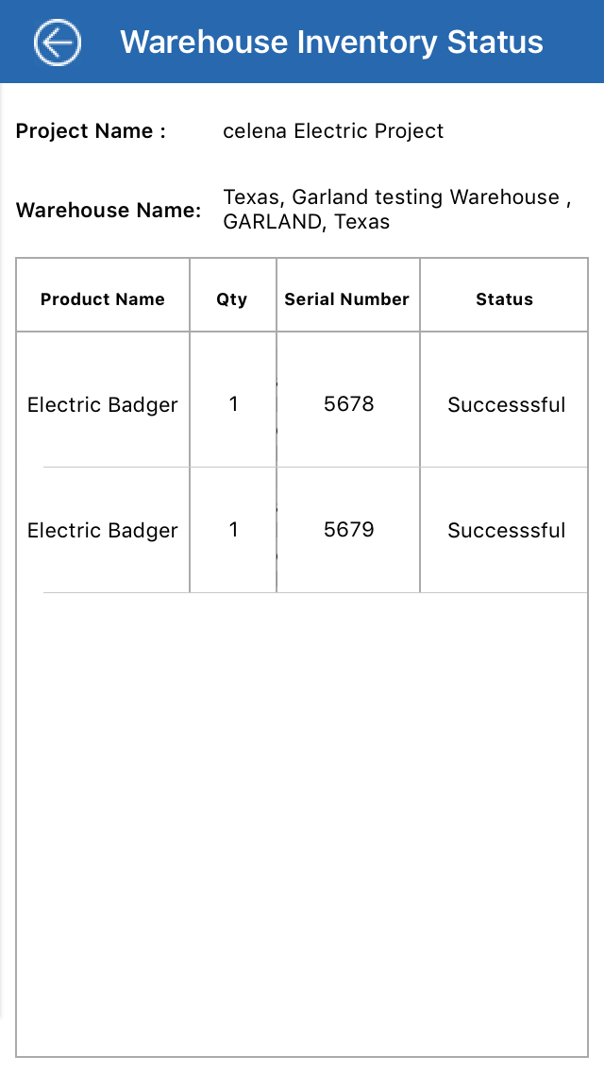The width and height of the screenshot is (604, 1073).
Task: Tap the Project Name label
Action: [x=91, y=131]
